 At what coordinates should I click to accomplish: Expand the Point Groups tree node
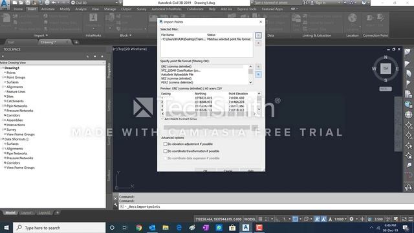(3, 78)
